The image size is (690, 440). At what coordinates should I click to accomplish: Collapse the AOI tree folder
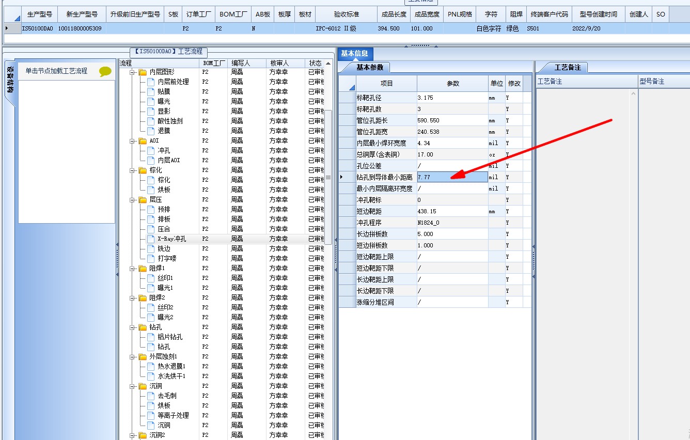[133, 141]
